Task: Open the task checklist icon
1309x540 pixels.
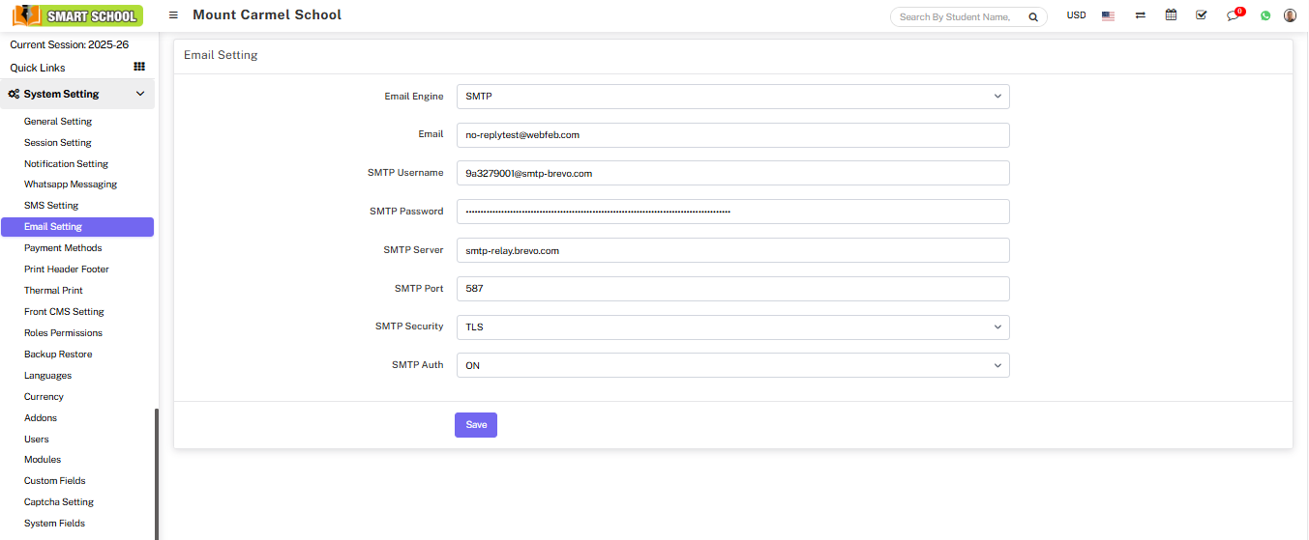Action: pyautogui.click(x=1201, y=15)
